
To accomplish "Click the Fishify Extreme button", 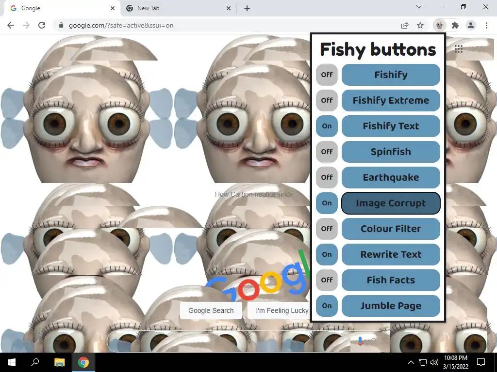I will 391,100.
